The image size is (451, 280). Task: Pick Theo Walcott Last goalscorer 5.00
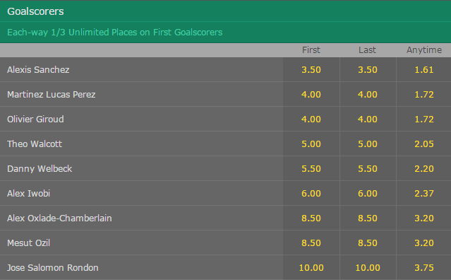click(x=368, y=144)
